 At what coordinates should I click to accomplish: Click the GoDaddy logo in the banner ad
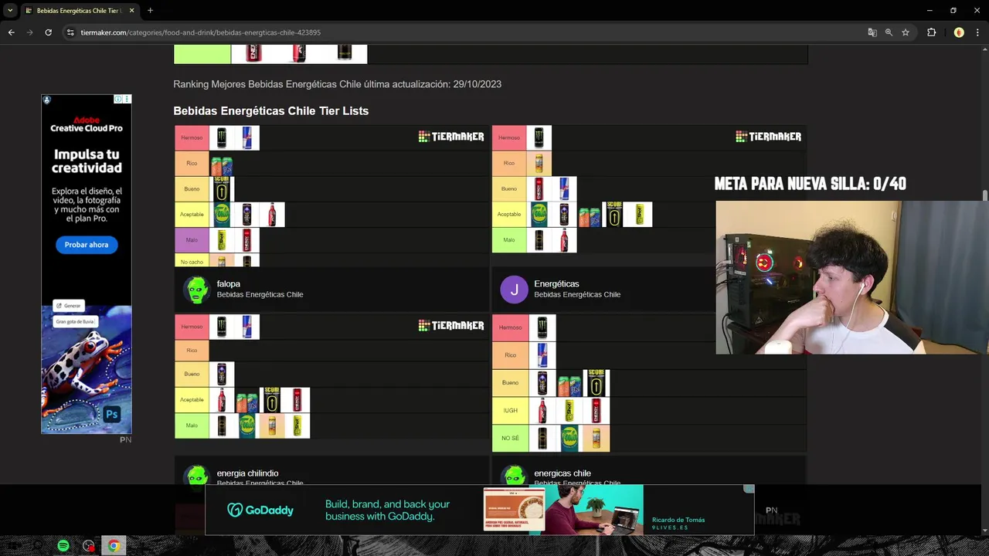(260, 510)
